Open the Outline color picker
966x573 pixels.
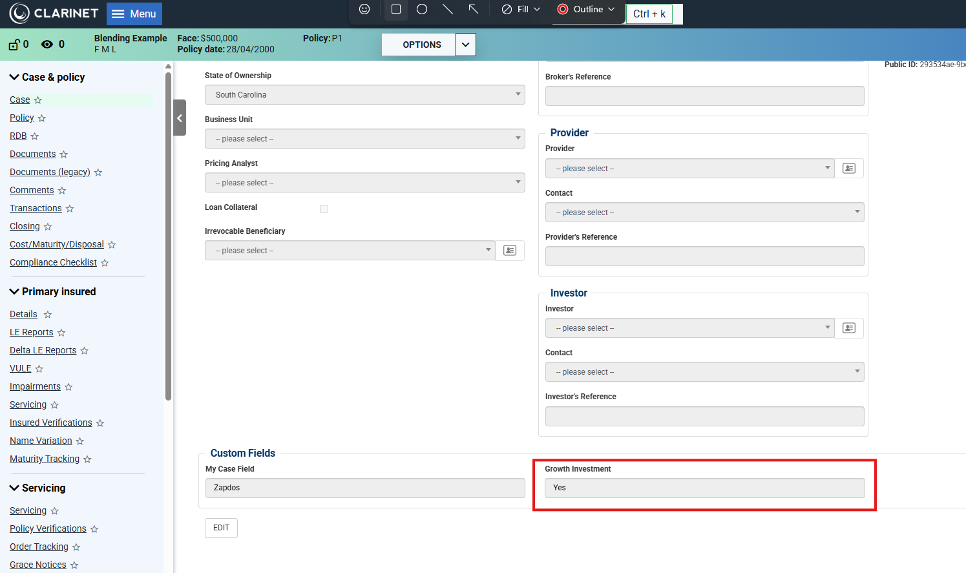tap(587, 9)
